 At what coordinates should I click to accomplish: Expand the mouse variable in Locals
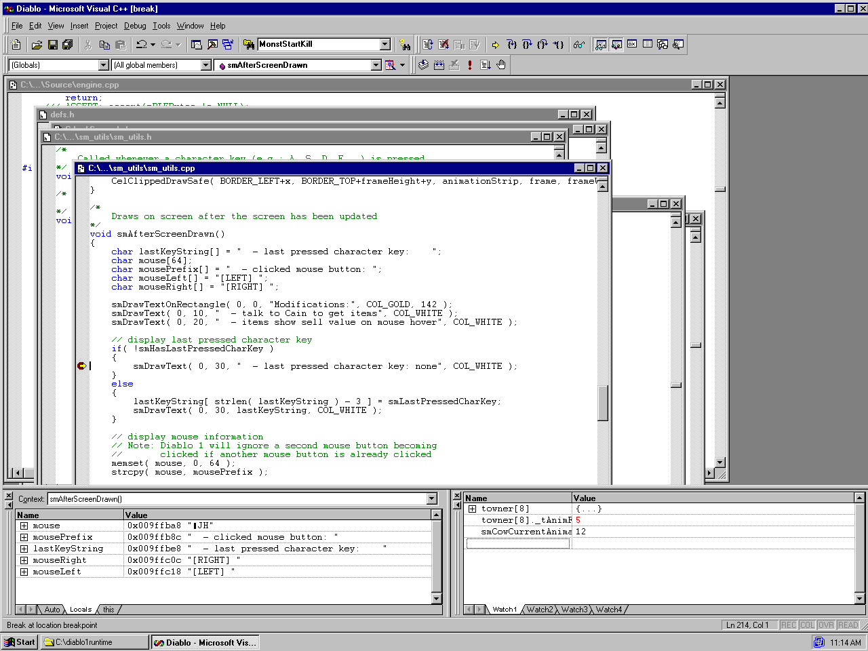pos(24,526)
